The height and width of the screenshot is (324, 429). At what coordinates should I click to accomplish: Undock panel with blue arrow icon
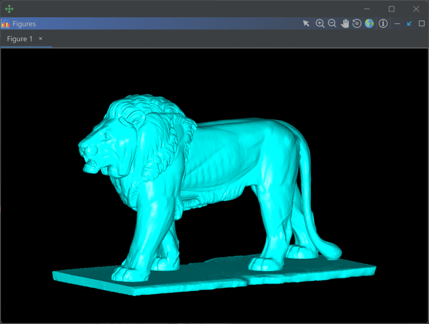click(410, 24)
